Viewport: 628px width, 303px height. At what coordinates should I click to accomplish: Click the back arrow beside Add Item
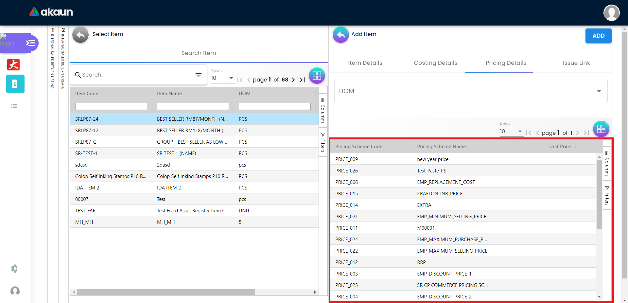coord(340,35)
